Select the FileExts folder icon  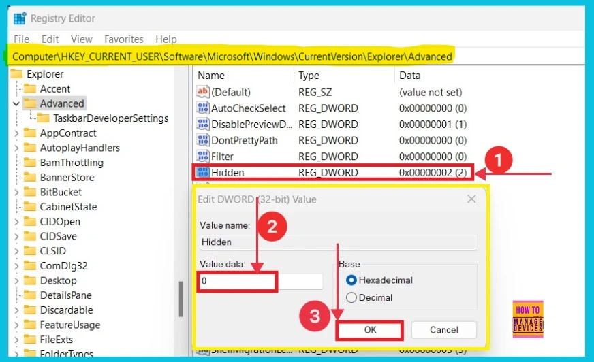click(x=30, y=340)
